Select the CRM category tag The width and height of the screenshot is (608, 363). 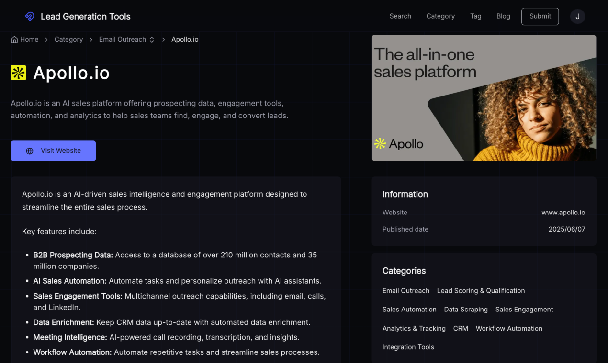(461, 328)
